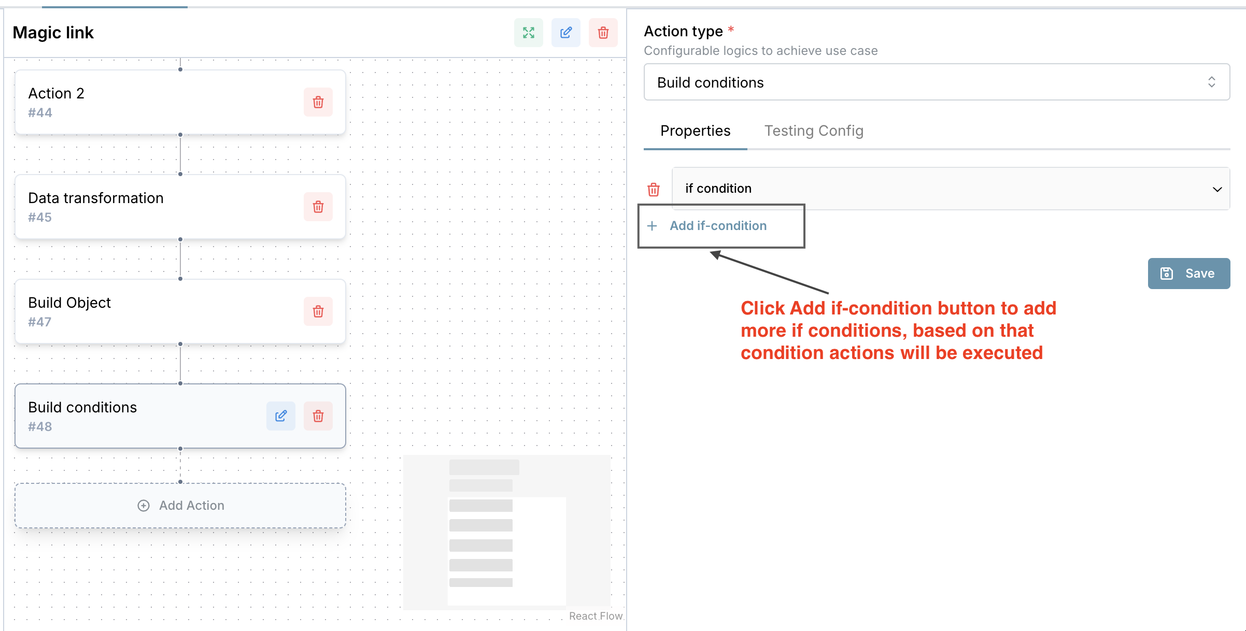Click the chevron on if condition
The height and width of the screenshot is (631, 1246).
coord(1217,189)
